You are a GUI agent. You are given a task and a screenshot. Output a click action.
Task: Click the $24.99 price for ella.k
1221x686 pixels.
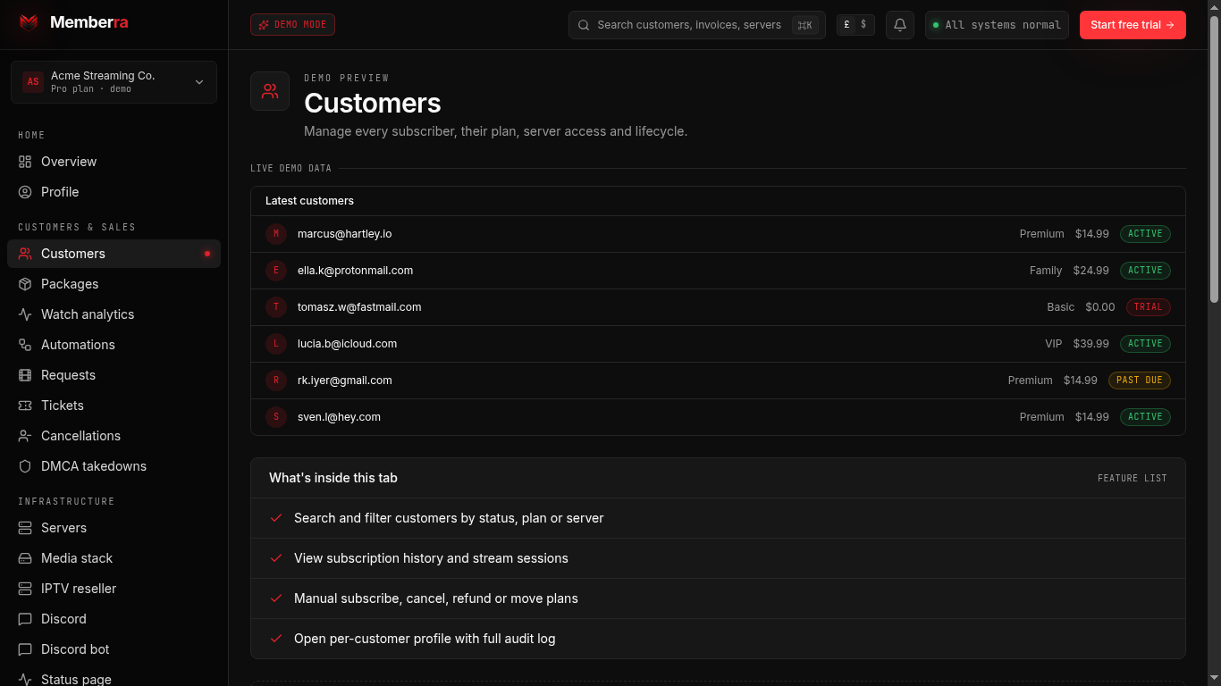[1091, 271]
